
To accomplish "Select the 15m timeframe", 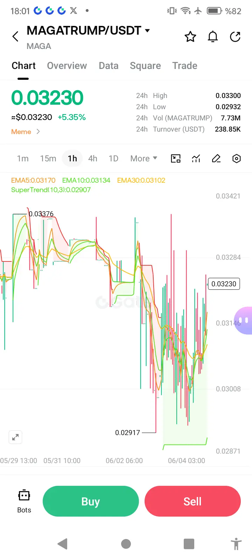I will point(48,159).
